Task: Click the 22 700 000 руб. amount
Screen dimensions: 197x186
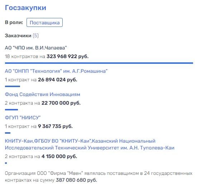Action: pos(61,103)
